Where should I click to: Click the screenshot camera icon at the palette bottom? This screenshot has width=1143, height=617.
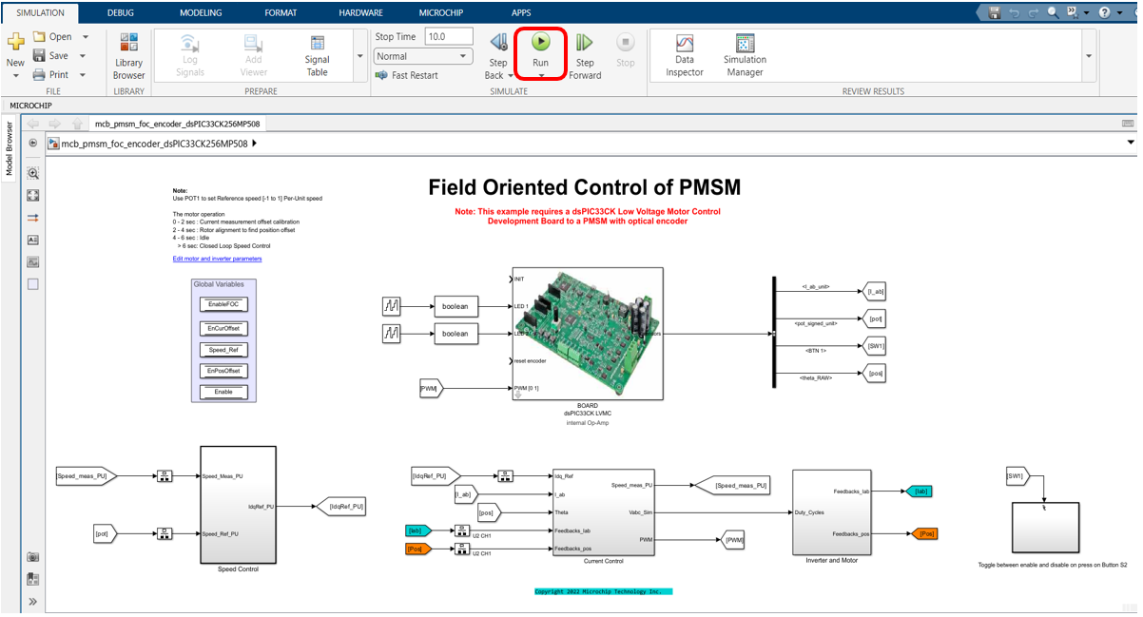point(33,557)
